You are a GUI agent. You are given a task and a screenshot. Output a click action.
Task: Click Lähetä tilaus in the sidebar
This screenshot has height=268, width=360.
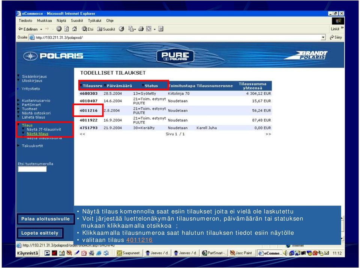click(x=33, y=117)
